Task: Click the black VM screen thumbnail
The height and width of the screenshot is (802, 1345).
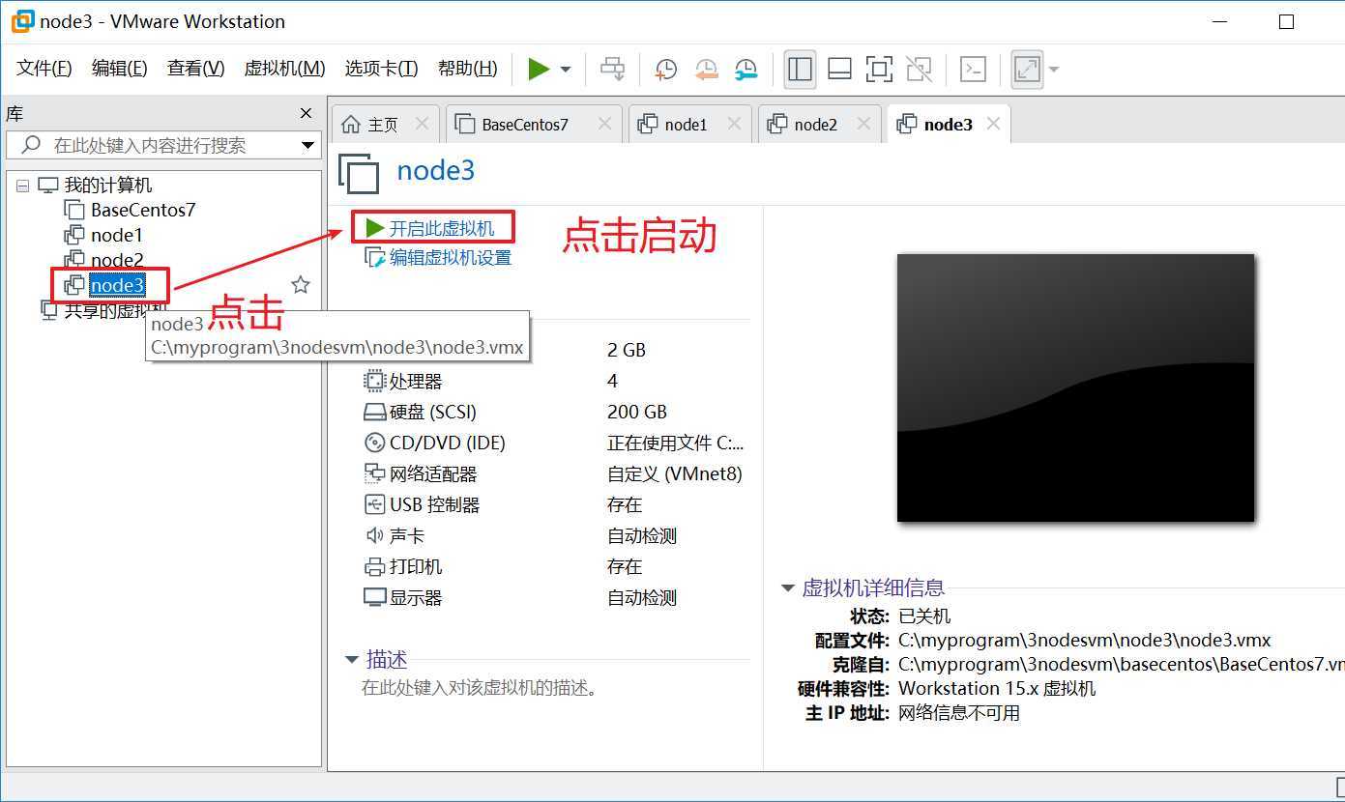Action: [1075, 387]
